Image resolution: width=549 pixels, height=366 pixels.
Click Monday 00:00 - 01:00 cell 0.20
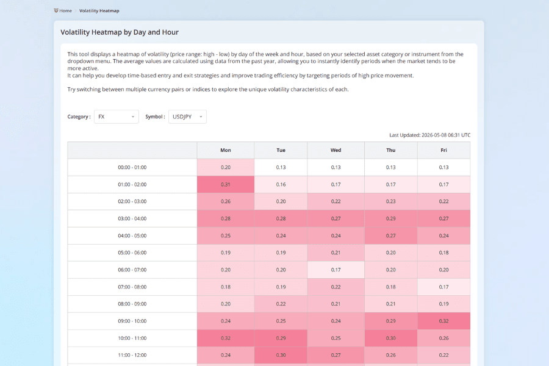[x=226, y=167]
